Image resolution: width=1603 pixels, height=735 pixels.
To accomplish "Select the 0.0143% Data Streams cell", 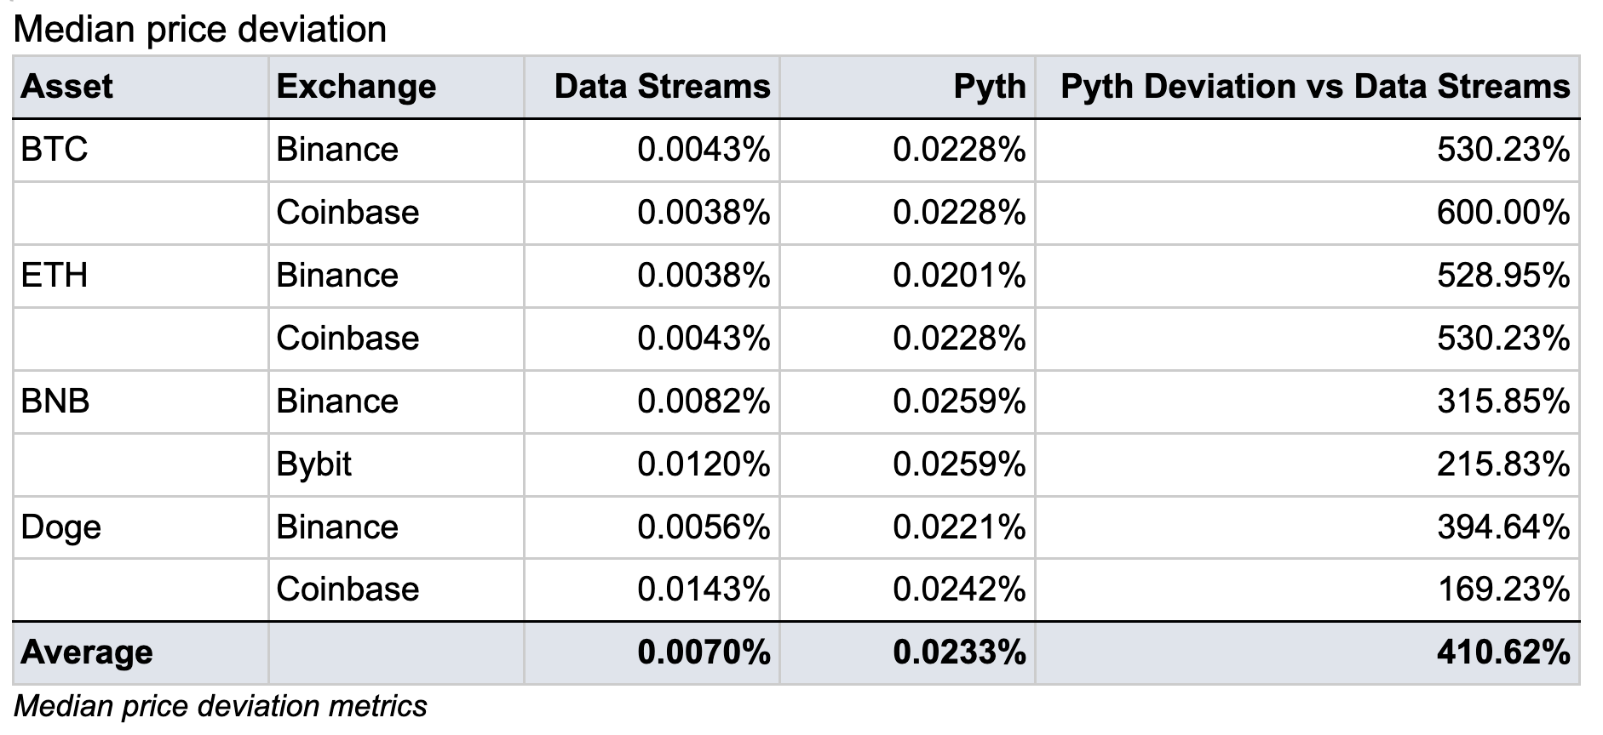I will click(x=704, y=590).
